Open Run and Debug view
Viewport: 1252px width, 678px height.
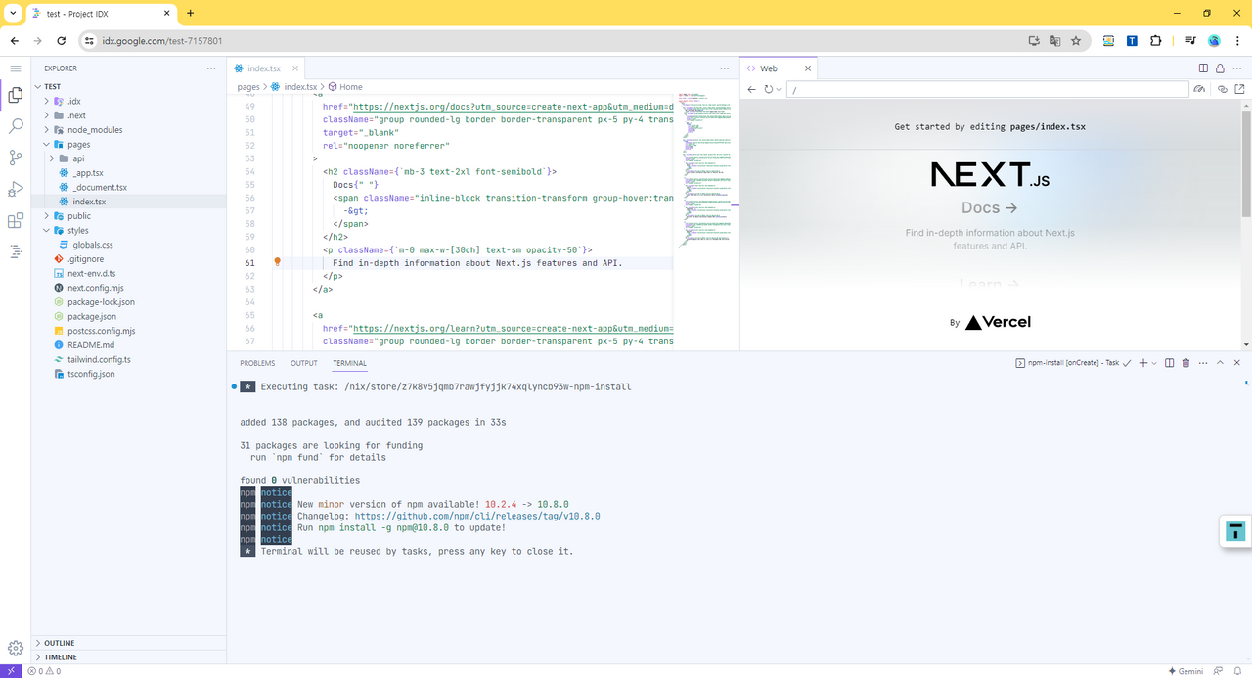(x=15, y=189)
